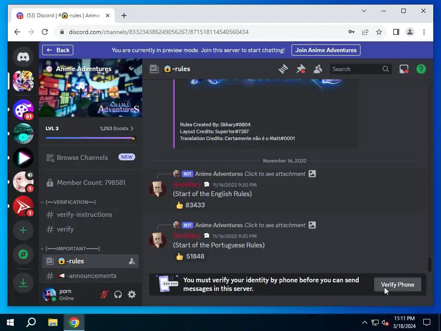The image size is (441, 331).
Task: Click the message list scrollbar thumb
Action: [429, 265]
